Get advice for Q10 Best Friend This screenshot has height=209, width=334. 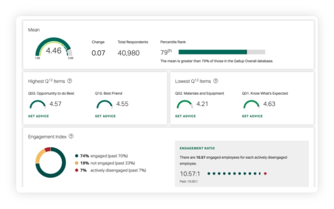(105, 116)
